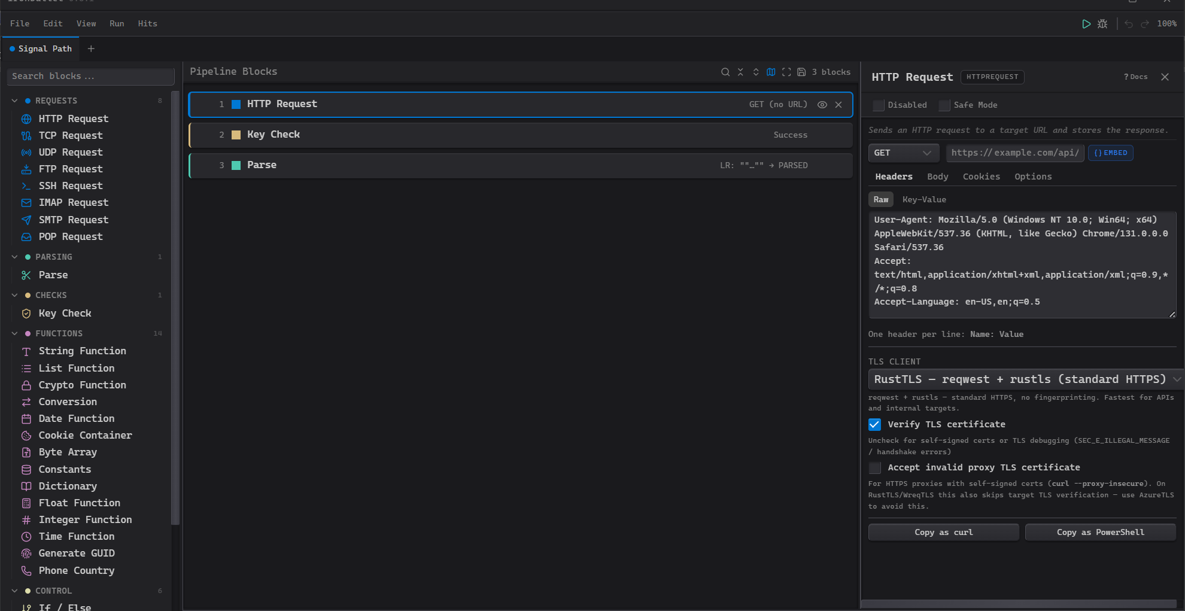Click the Search blocks input field
Viewport: 1185px width, 611px height.
click(91, 76)
